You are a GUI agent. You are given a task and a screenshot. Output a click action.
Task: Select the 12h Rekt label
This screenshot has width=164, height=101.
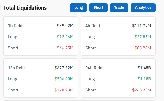(17, 68)
